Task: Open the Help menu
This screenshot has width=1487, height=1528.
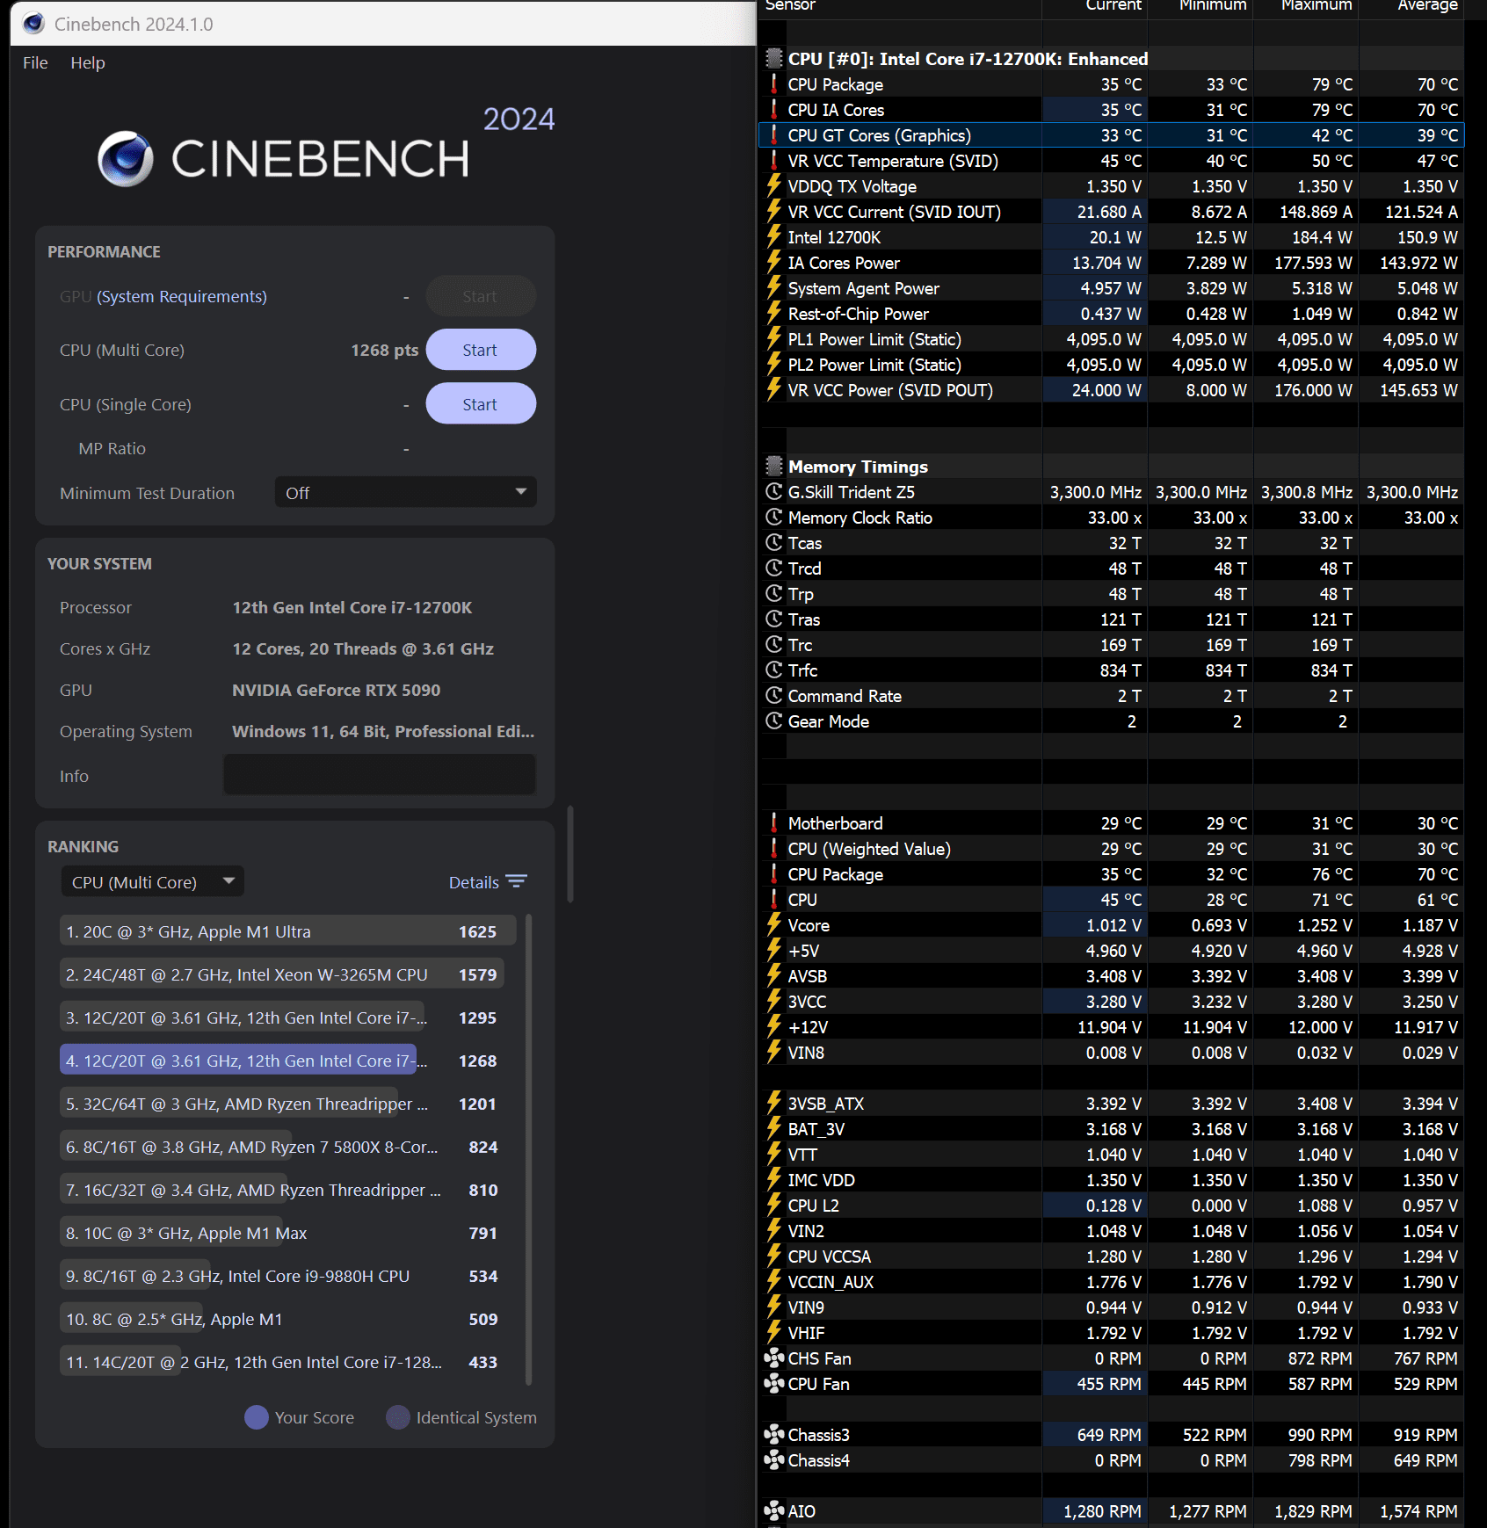Action: (x=88, y=63)
